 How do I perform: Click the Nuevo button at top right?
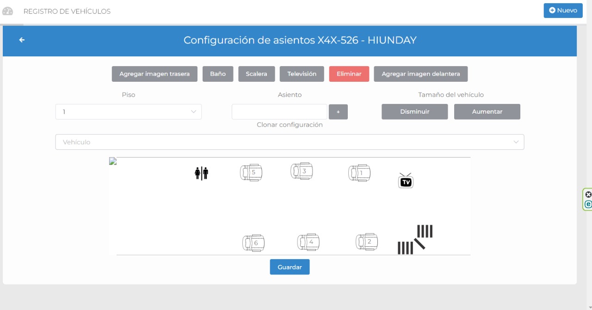click(x=563, y=11)
